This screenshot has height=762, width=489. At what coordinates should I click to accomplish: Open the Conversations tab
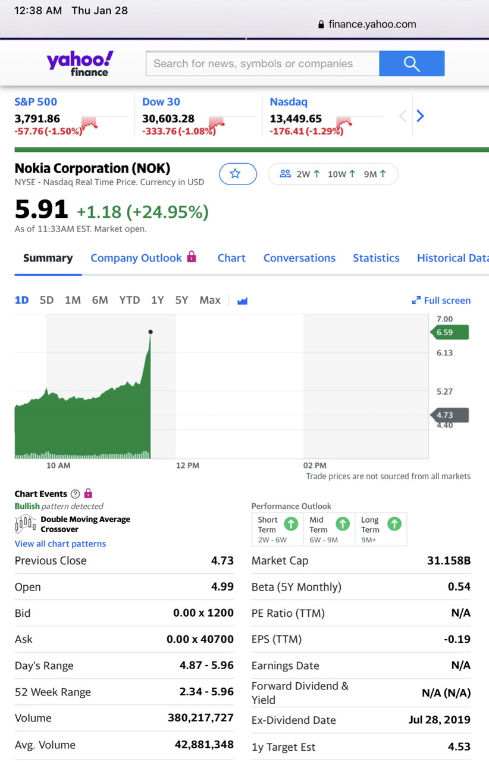299,258
